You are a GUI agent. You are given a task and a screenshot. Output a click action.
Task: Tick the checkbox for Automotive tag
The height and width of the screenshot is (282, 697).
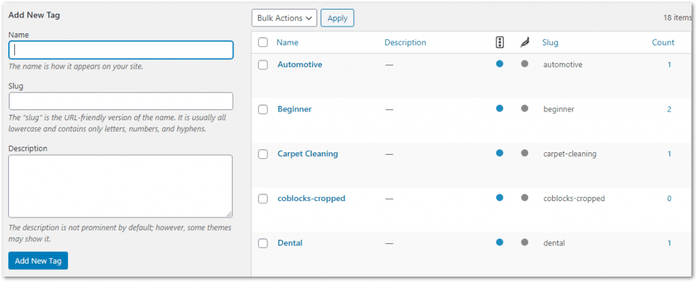(263, 65)
